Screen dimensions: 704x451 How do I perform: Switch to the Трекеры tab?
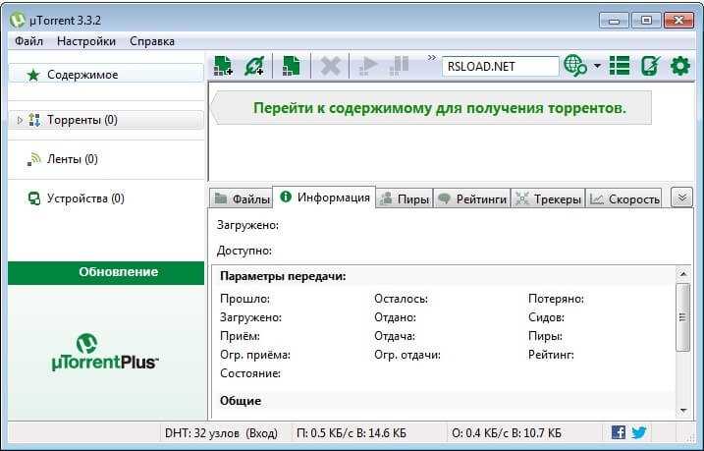pos(548,198)
